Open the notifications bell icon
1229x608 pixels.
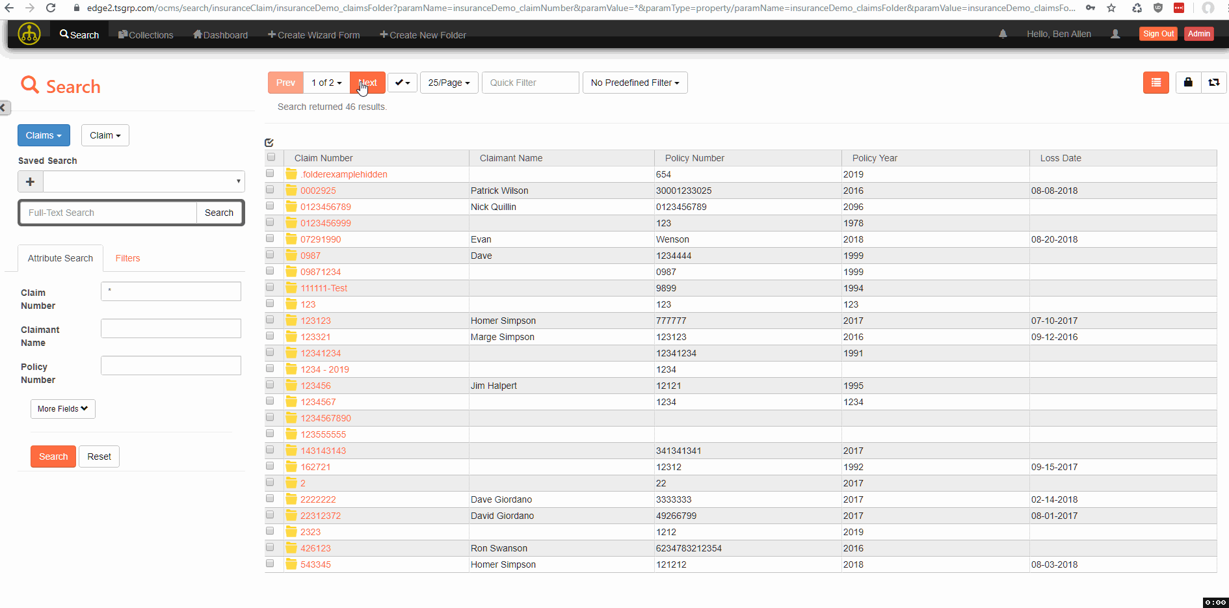click(1003, 34)
